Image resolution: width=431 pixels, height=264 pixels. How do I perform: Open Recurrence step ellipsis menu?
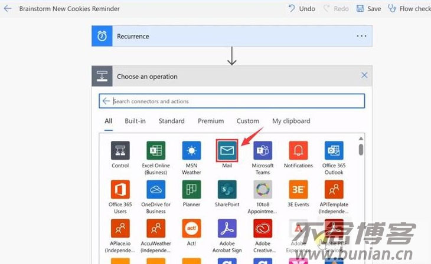coord(361,36)
